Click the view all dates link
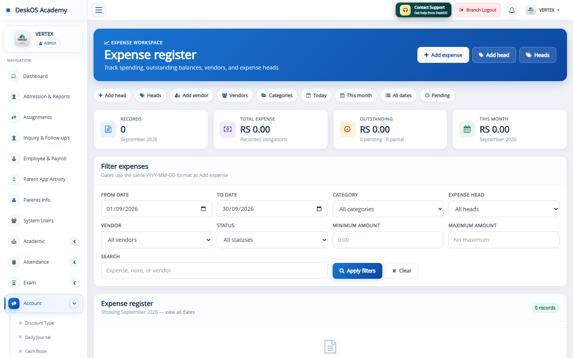The width and height of the screenshot is (573, 358). coord(180,312)
